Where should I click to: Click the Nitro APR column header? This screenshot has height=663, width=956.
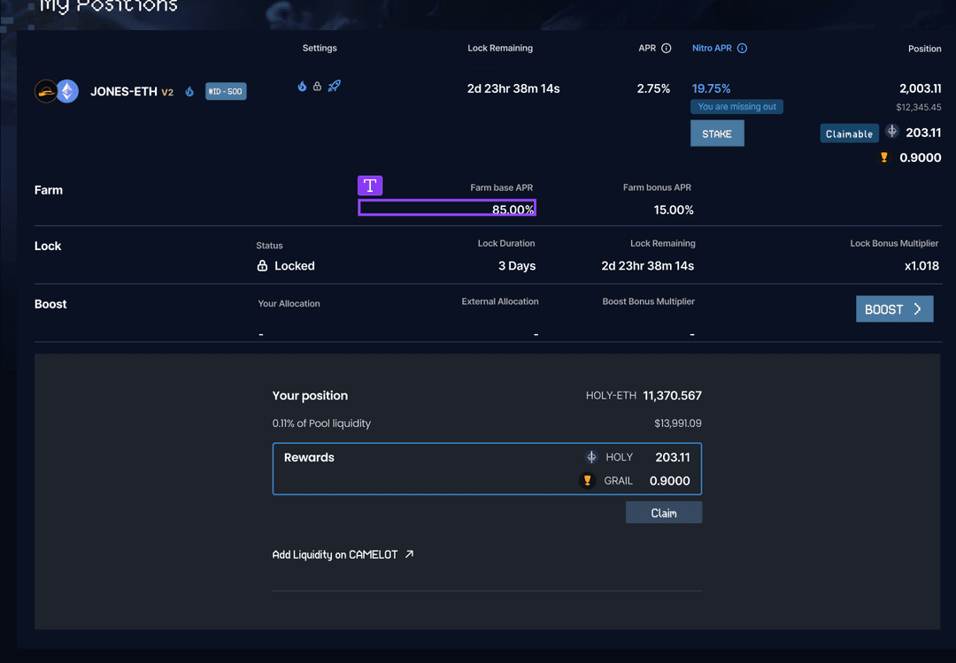tap(712, 48)
